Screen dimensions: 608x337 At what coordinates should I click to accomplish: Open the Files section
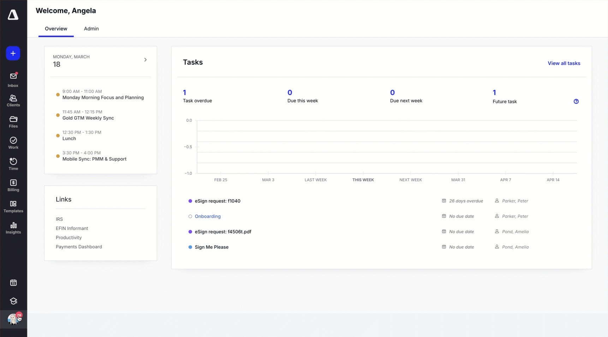(13, 122)
